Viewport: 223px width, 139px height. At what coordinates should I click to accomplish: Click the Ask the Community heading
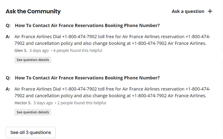click(33, 11)
